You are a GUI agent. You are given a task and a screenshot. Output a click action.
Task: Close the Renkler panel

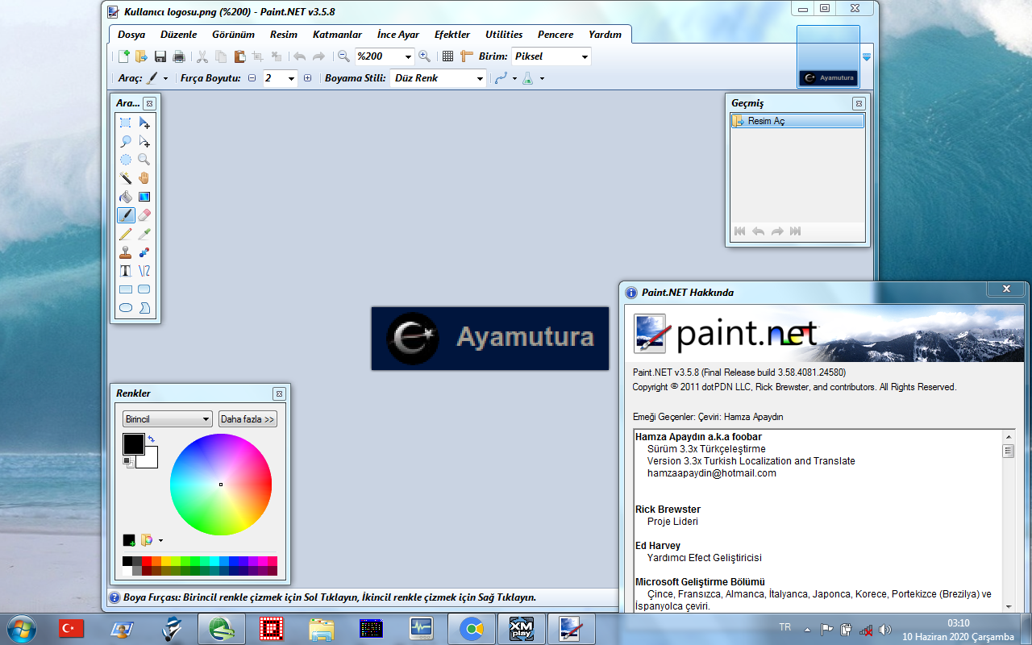pos(279,394)
